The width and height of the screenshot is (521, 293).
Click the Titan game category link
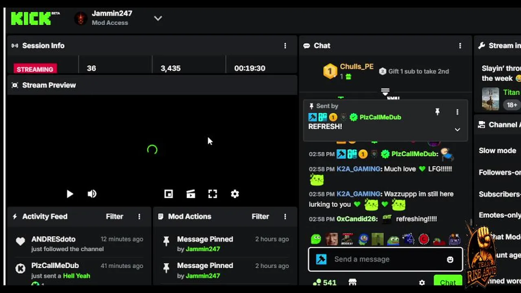tap(512, 92)
